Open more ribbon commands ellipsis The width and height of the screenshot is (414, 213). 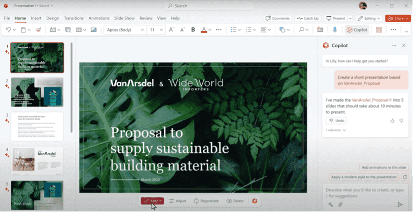point(394,30)
